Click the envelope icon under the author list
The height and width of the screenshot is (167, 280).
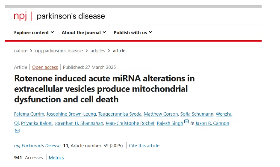(17, 131)
